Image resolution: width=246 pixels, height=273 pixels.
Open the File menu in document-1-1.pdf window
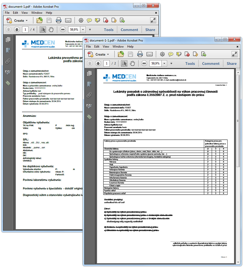tap(88, 47)
